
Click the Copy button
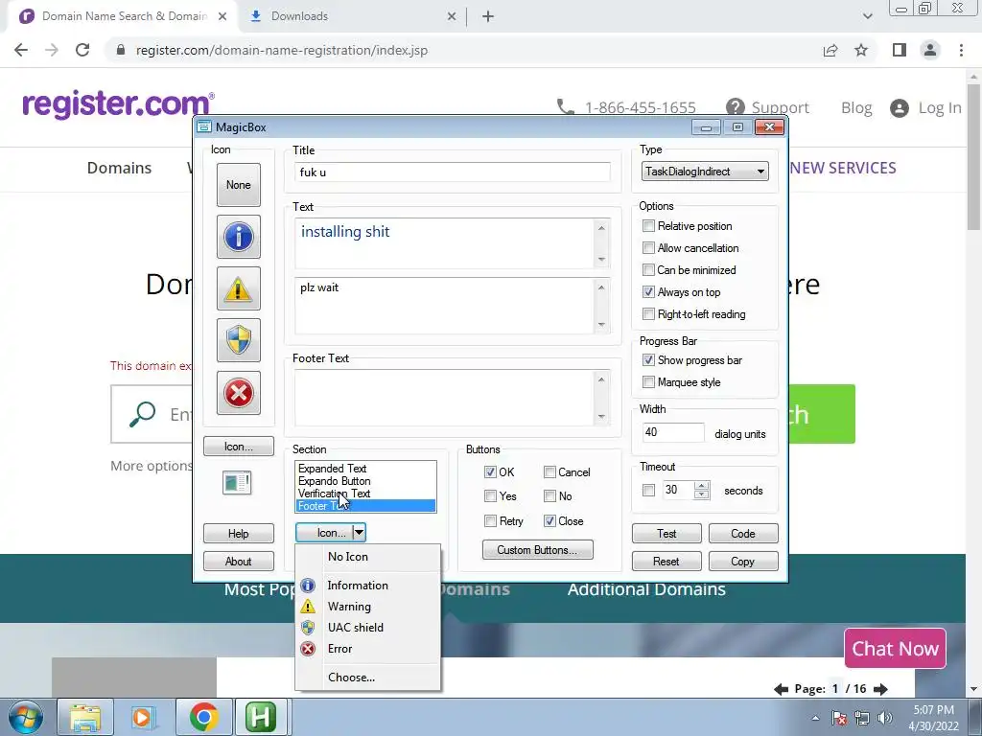[x=743, y=562]
